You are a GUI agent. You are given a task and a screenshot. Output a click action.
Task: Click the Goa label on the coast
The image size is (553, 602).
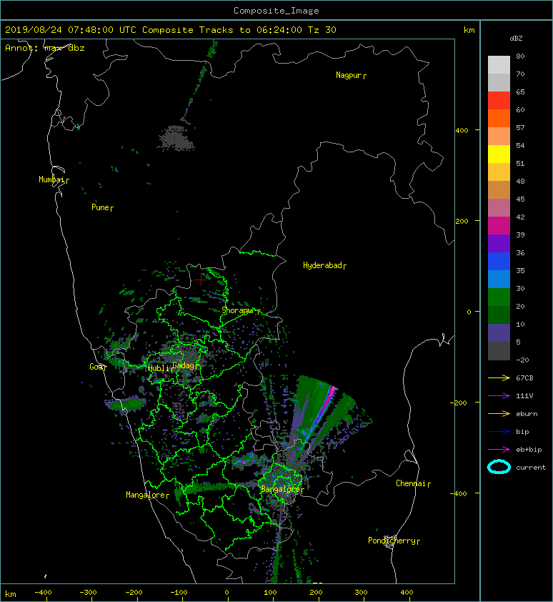(x=96, y=367)
